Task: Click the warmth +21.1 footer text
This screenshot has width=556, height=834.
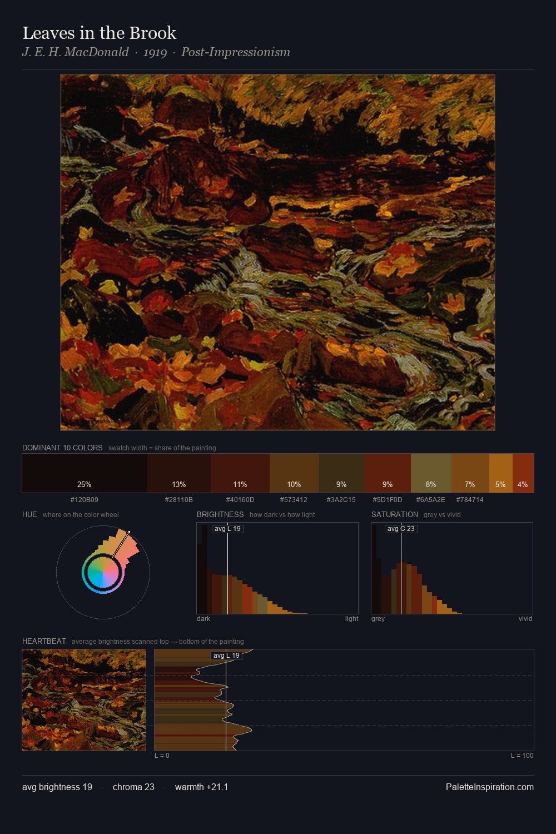Action: pos(201,787)
